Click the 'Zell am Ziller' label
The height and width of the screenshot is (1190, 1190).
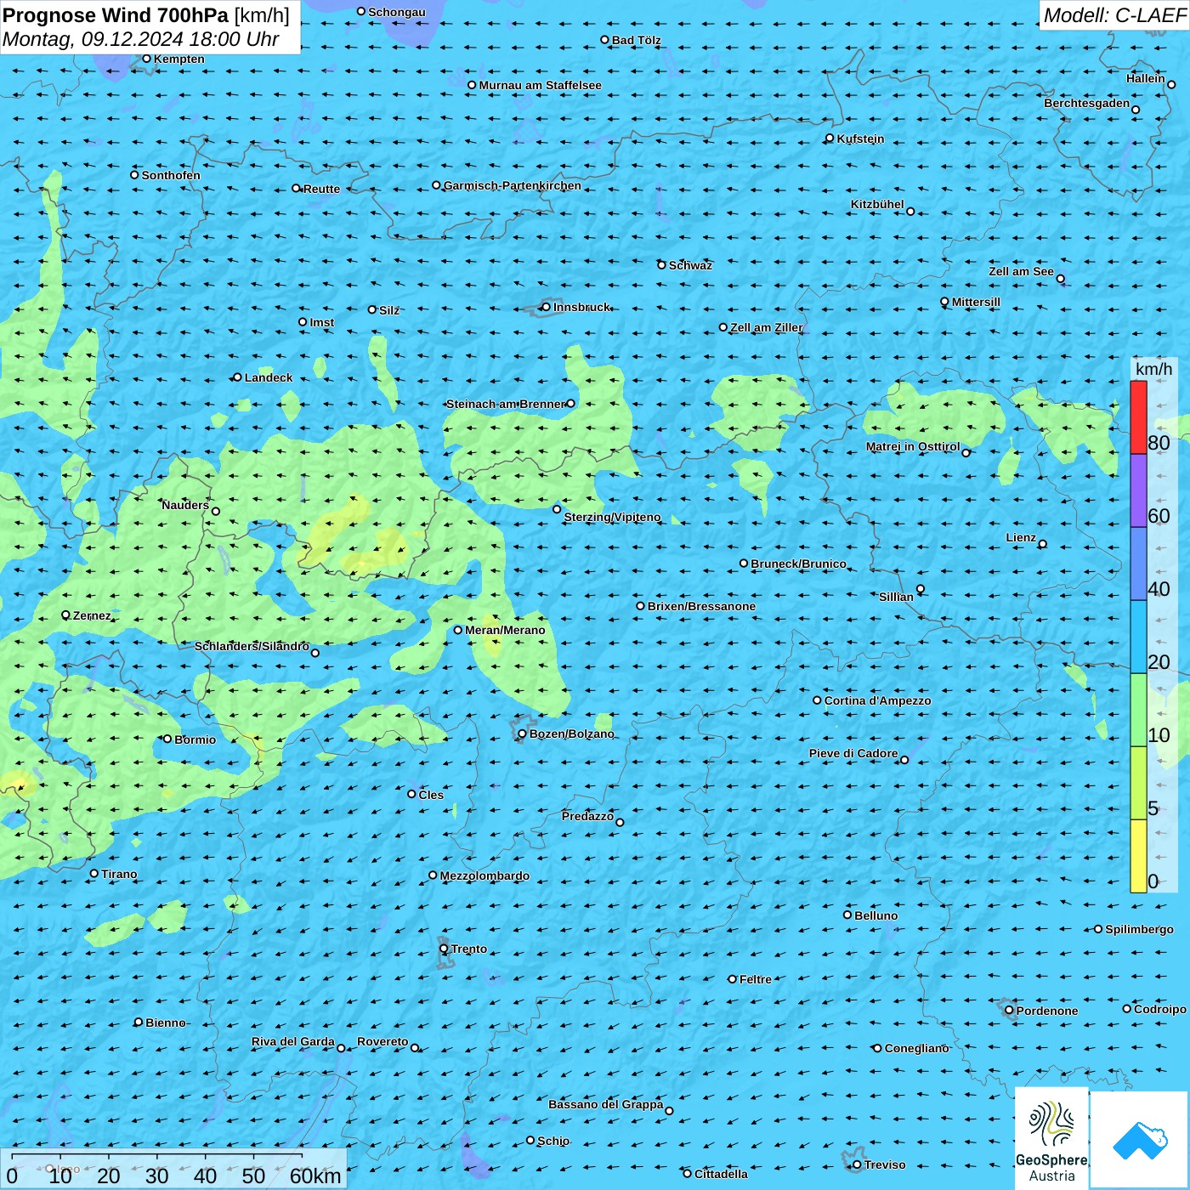tap(766, 327)
